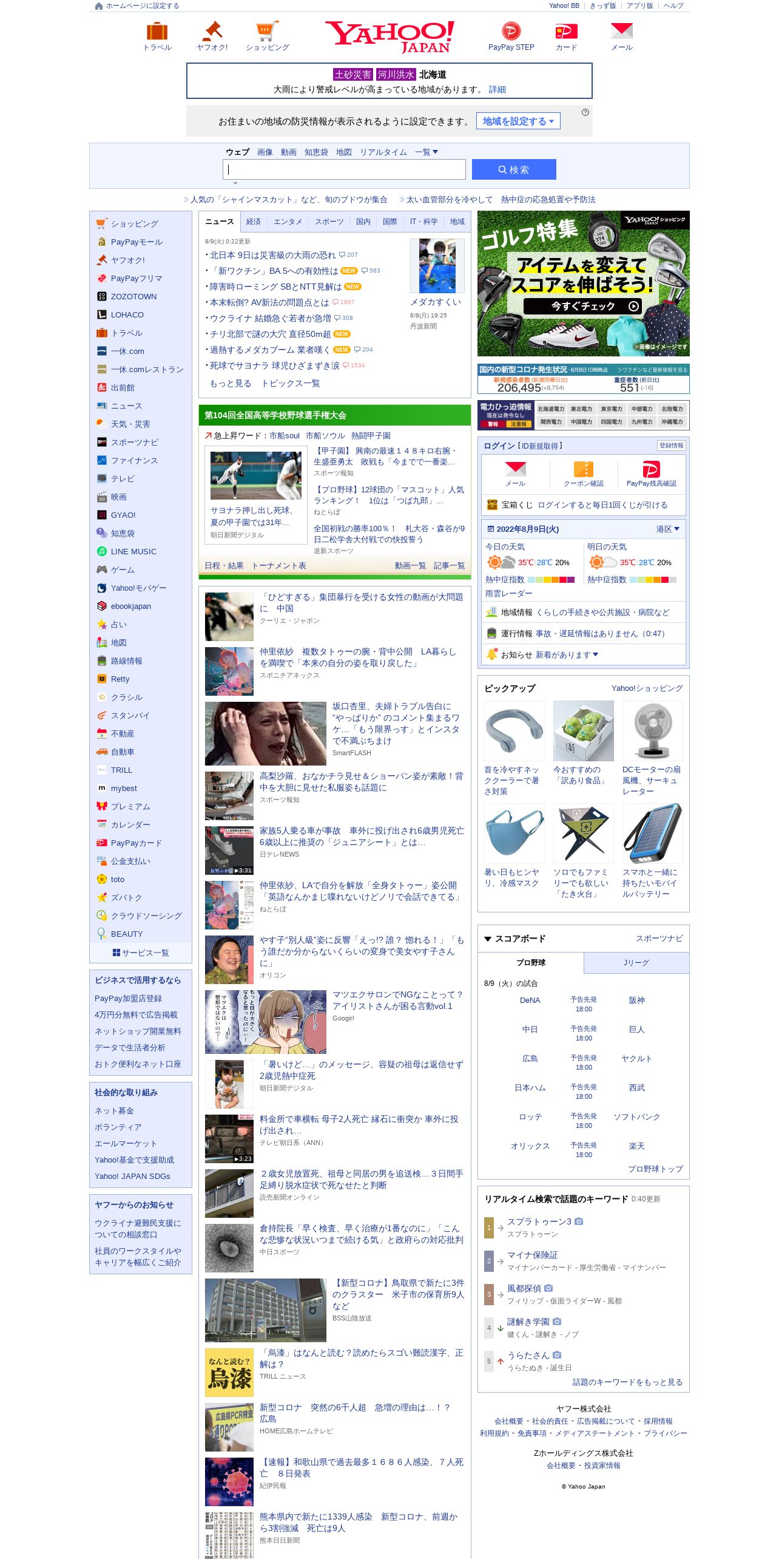Click the LINE MUSIC sidebar icon
The height and width of the screenshot is (1559, 779).
tap(101, 551)
